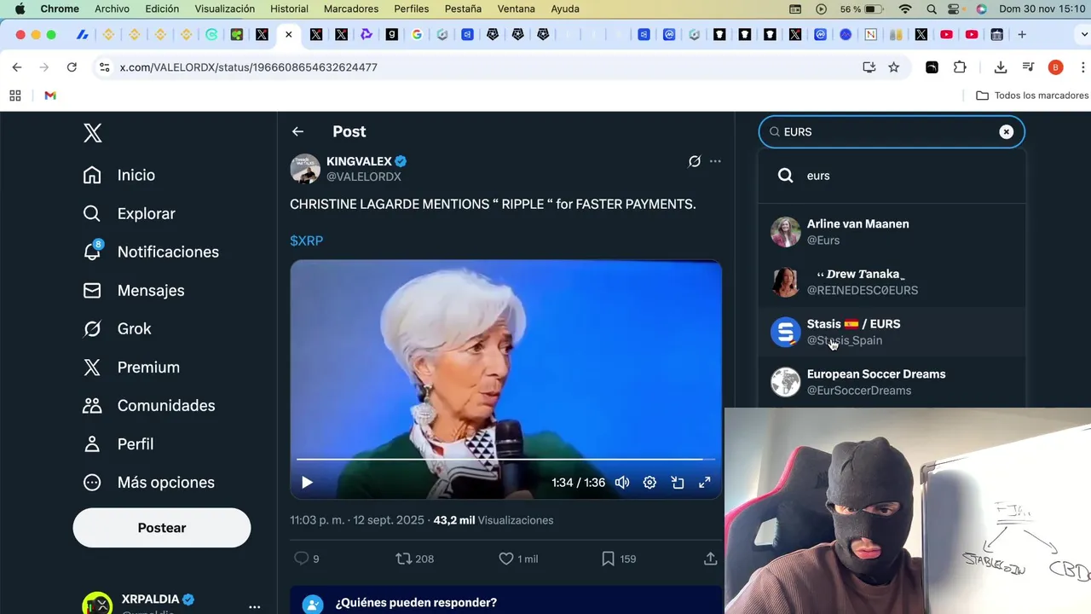The width and height of the screenshot is (1091, 614).
Task: Open macOS Spotlight search icon
Action: (x=932, y=9)
